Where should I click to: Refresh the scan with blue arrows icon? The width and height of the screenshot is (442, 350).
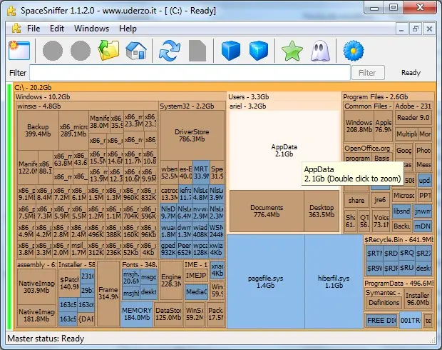point(170,51)
